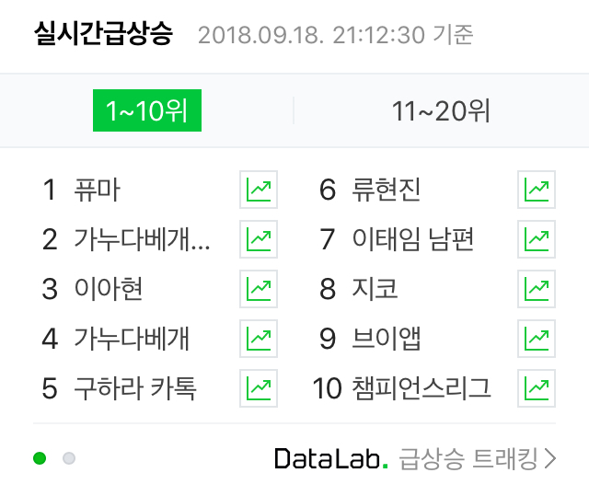Open trend chart icon for 브이앱
589x496 pixels.
tap(537, 339)
